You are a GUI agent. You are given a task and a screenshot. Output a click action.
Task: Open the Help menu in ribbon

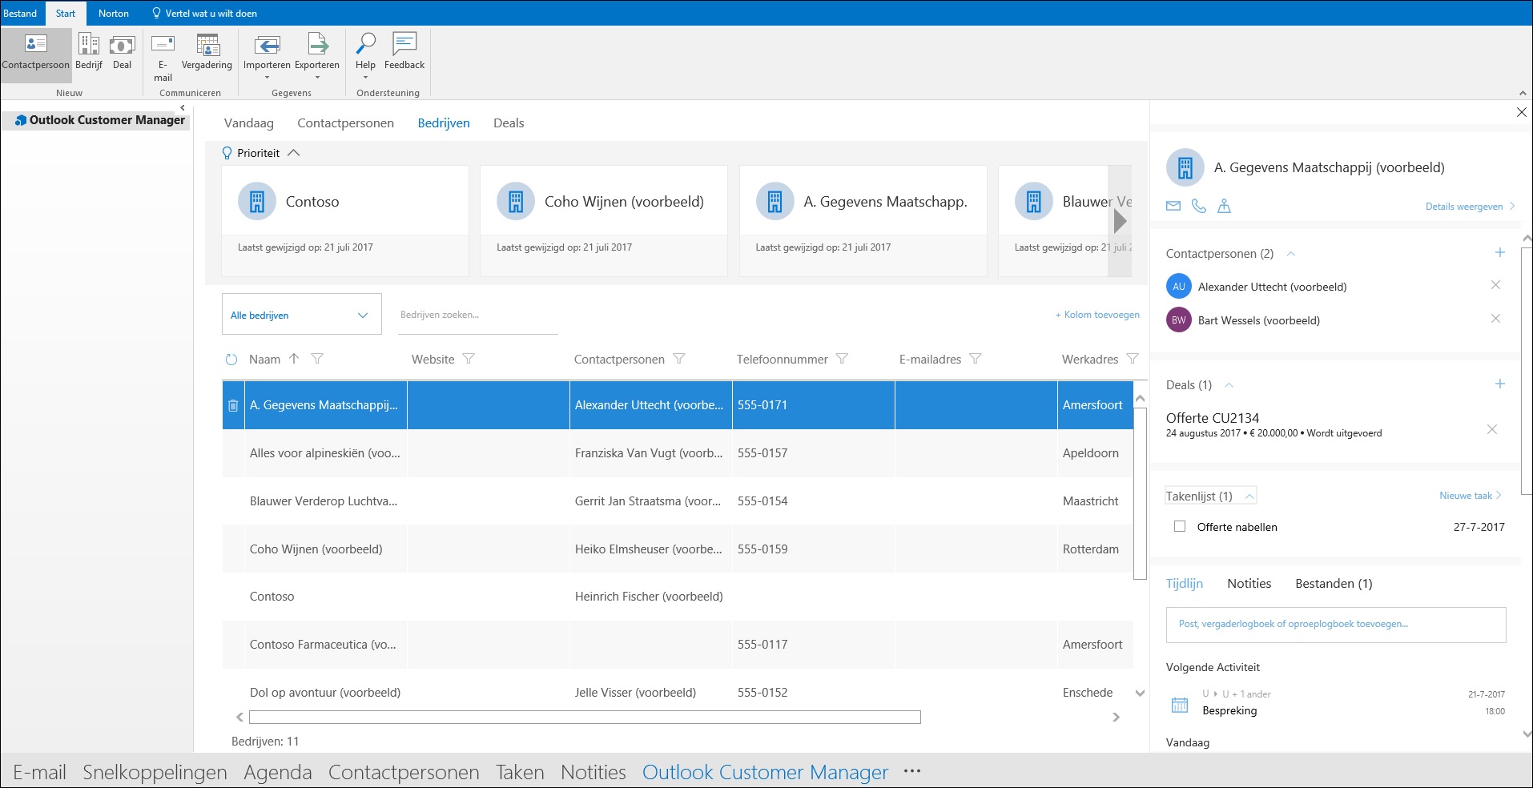pos(365,56)
